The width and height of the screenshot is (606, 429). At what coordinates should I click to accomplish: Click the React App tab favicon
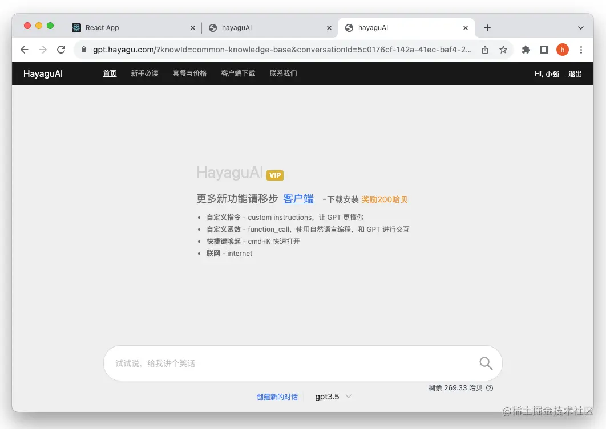pos(76,28)
